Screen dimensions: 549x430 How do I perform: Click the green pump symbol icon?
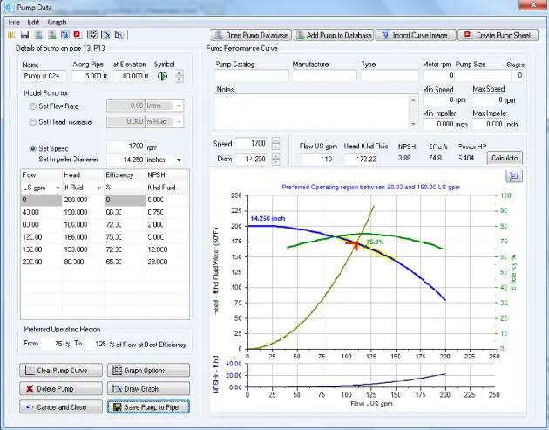pos(162,76)
